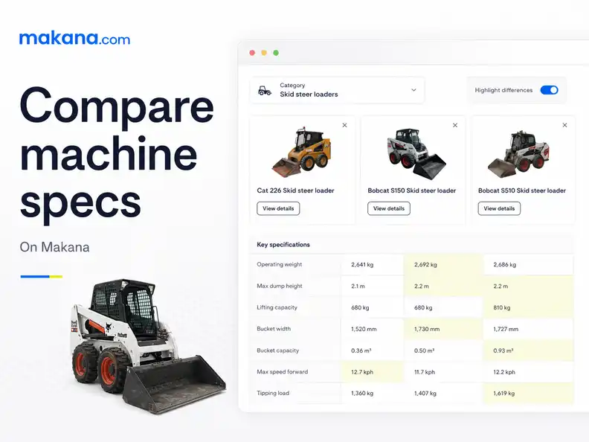Image resolution: width=589 pixels, height=442 pixels.
Task: Click the On Makana subtitle text
Action: pos(54,247)
